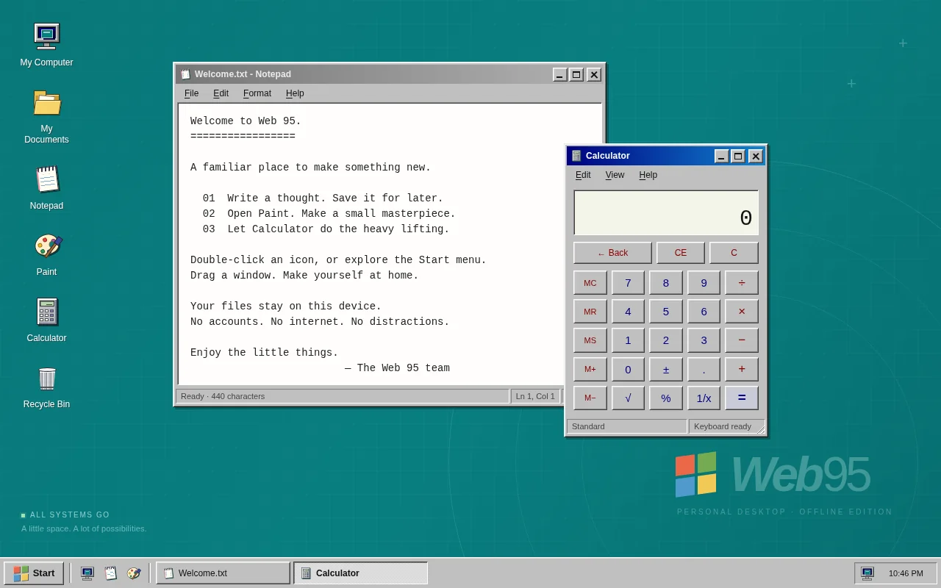Screen dimensions: 941x588
Task: Click the C clear button in Calculator
Action: [734, 253]
